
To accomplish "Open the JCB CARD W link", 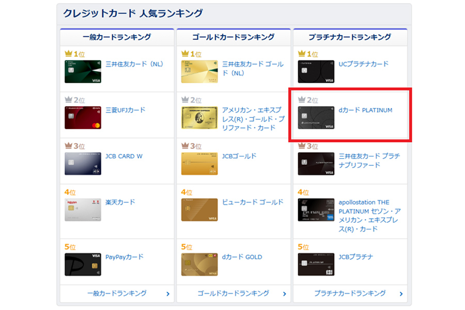I will point(124,156).
